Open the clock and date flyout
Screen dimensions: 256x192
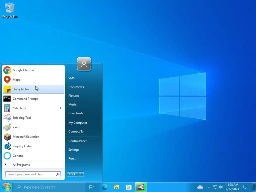tap(232, 187)
